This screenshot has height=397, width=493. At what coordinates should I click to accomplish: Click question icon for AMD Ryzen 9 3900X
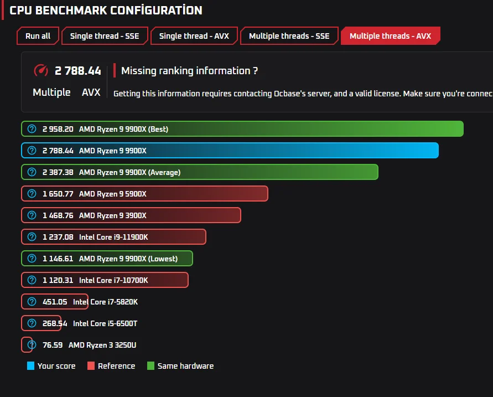pyautogui.click(x=32, y=215)
